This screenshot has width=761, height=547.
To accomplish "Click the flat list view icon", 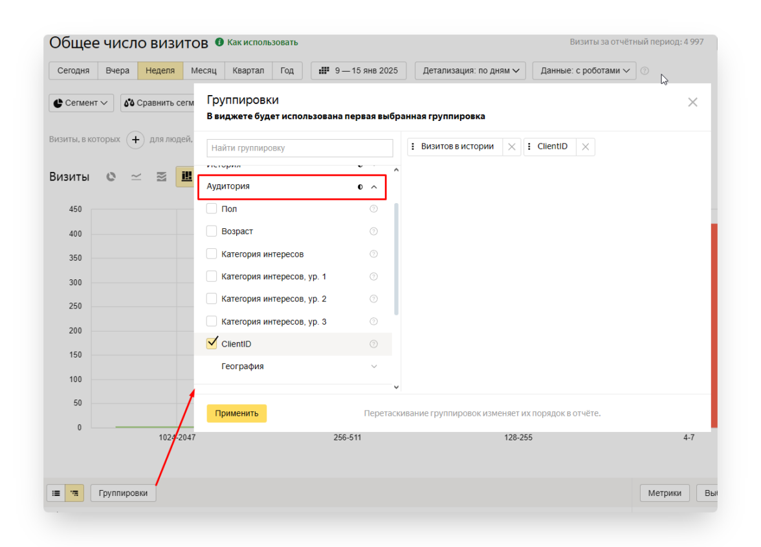I will pos(56,493).
